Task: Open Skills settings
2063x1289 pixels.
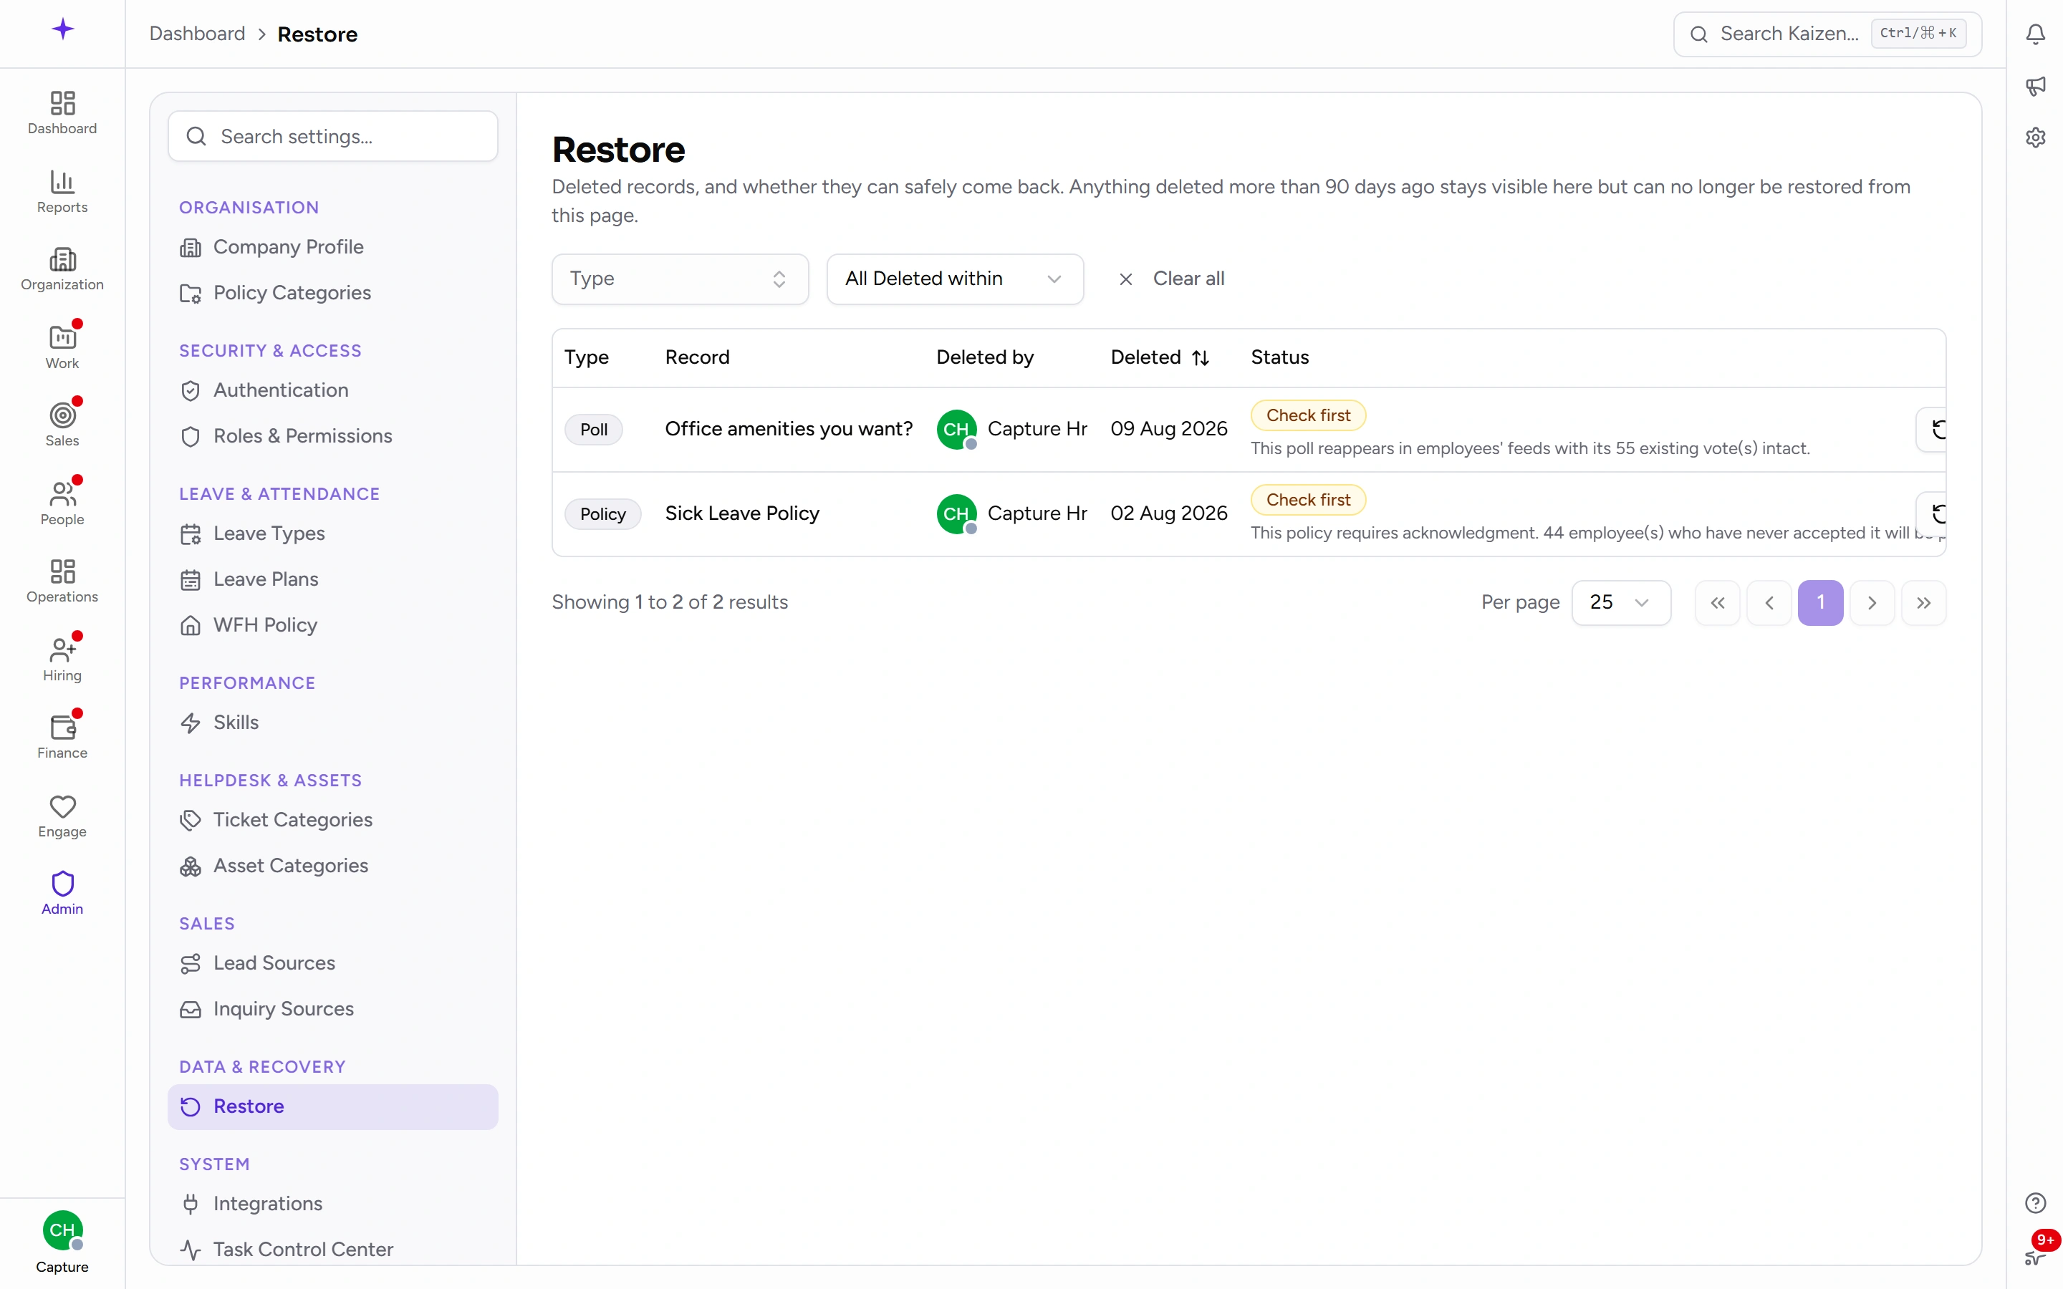Action: [332, 723]
